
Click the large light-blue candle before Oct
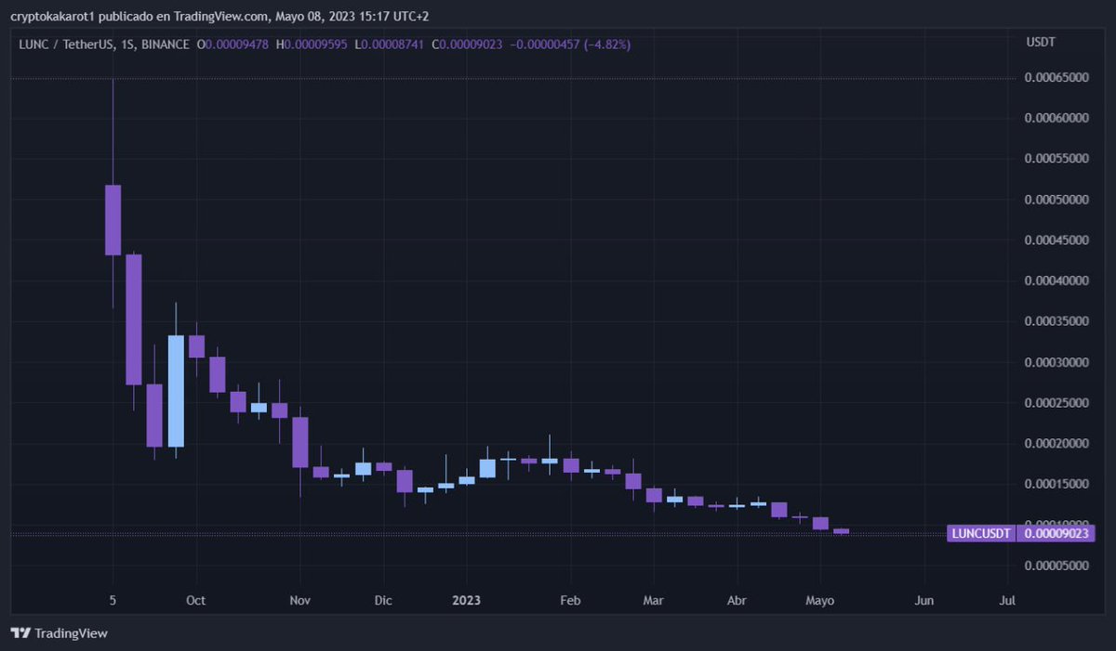pos(175,391)
